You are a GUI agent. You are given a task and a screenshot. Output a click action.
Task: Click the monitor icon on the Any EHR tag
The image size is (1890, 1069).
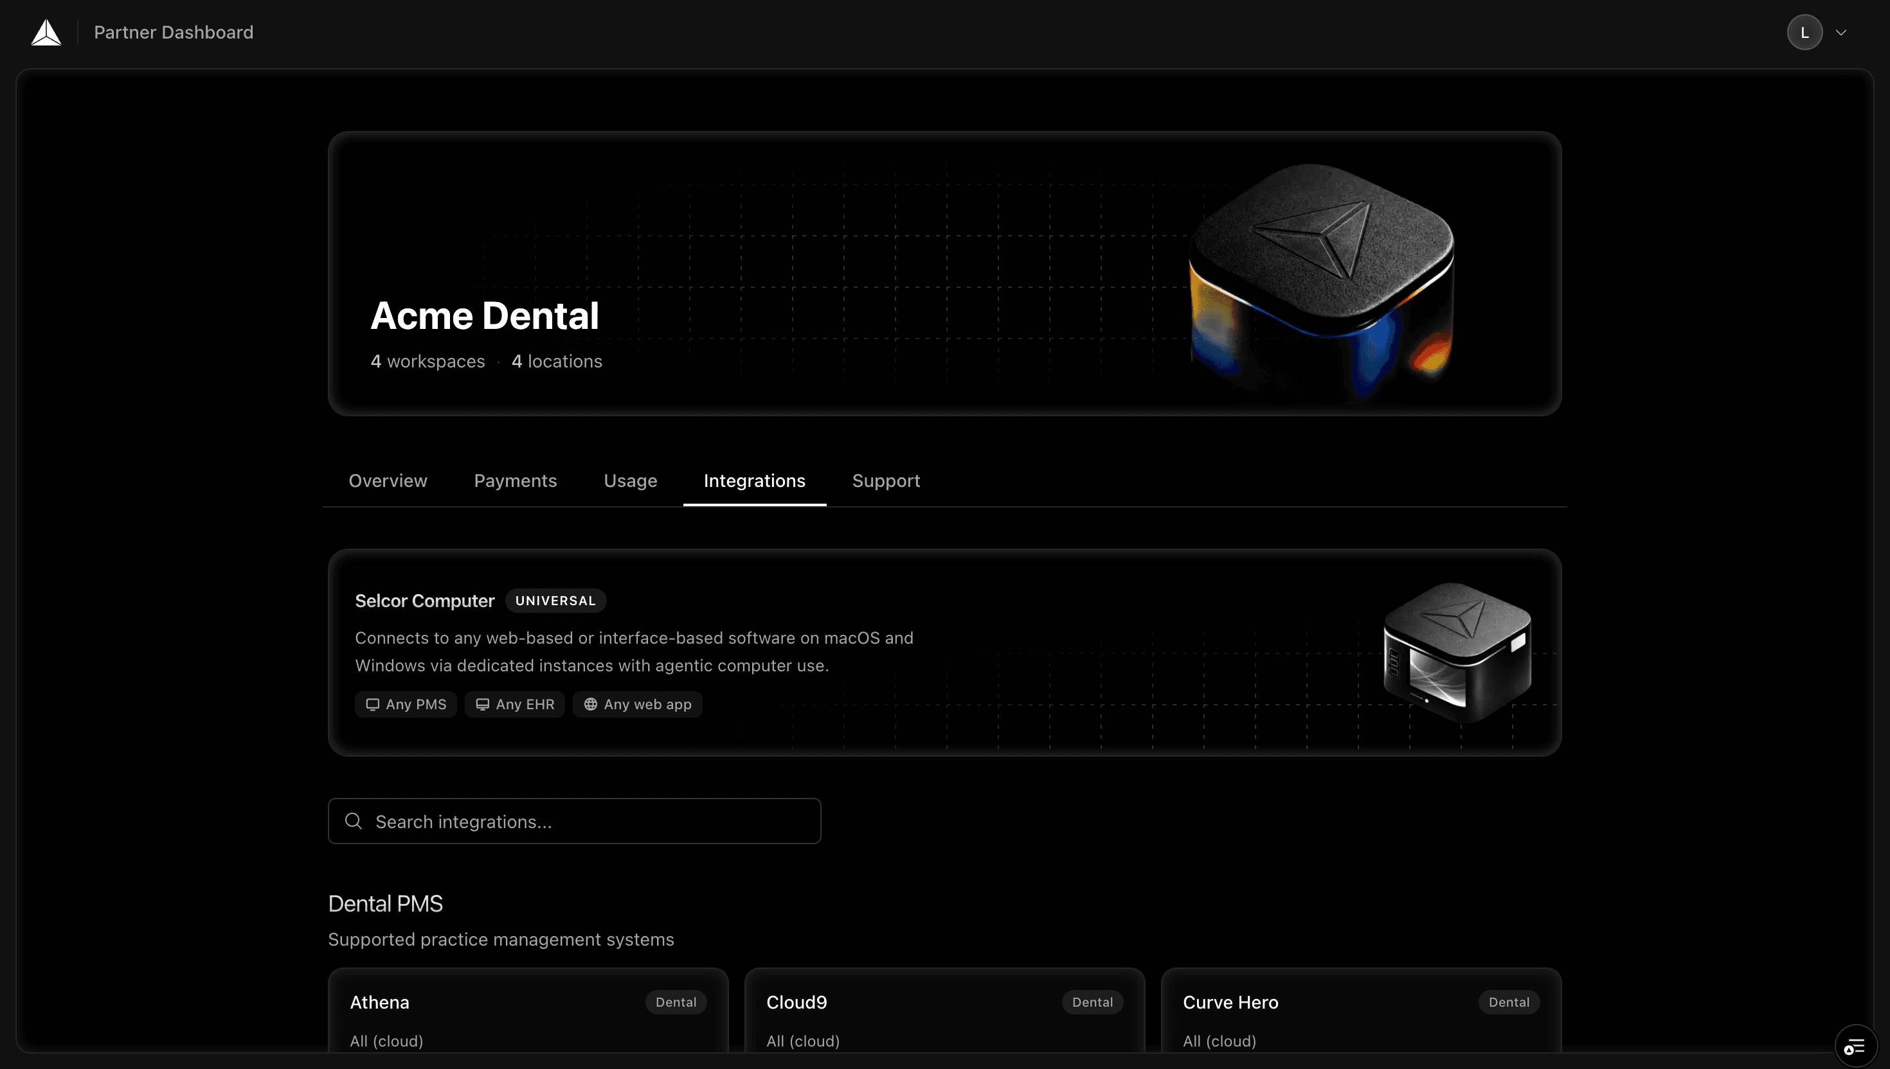[x=482, y=704]
